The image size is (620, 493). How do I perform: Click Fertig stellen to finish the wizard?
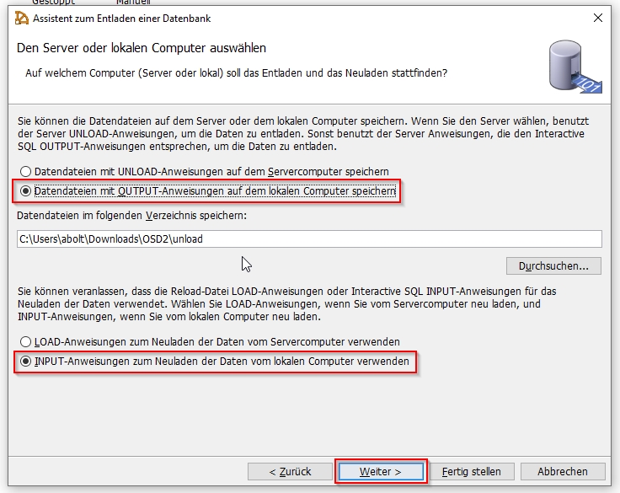(x=472, y=471)
